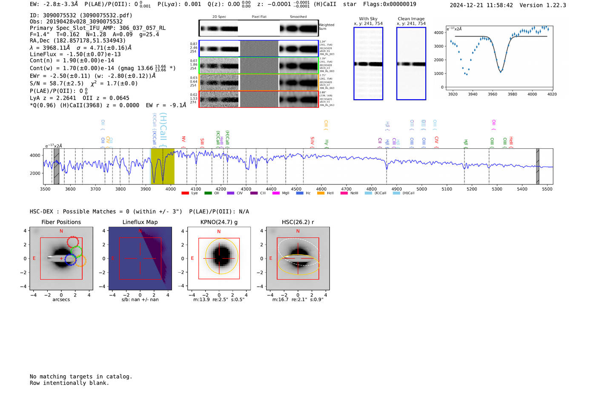Click the KPNO "m:13.9 re:2.5" caption
The width and height of the screenshot is (596, 406).
point(219,299)
